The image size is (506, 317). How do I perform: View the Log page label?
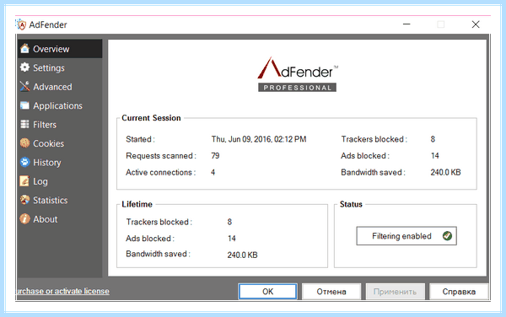click(x=40, y=181)
